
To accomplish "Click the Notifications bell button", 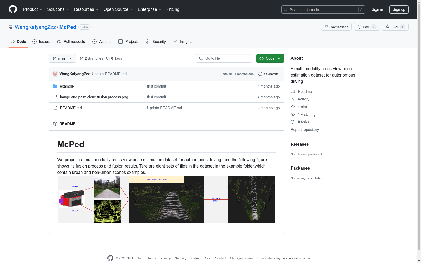I will tap(336, 27).
